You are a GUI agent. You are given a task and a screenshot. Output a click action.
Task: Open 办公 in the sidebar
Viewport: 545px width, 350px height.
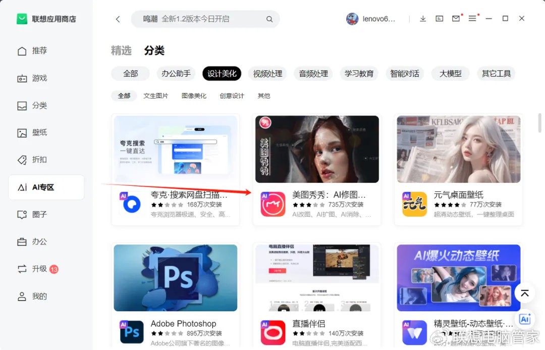(46, 241)
